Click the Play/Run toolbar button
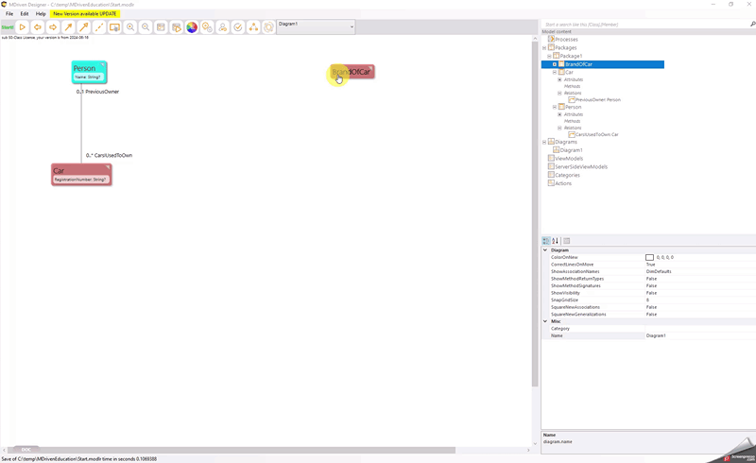 click(x=23, y=27)
